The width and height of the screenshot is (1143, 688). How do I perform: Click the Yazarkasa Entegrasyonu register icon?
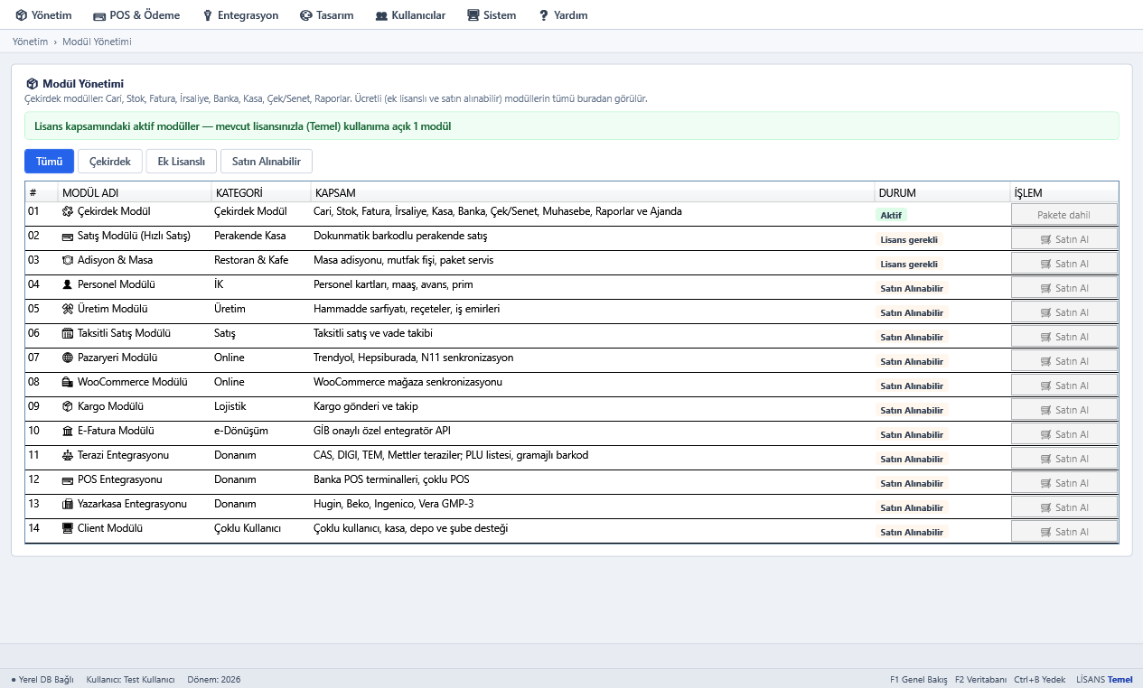coord(68,504)
